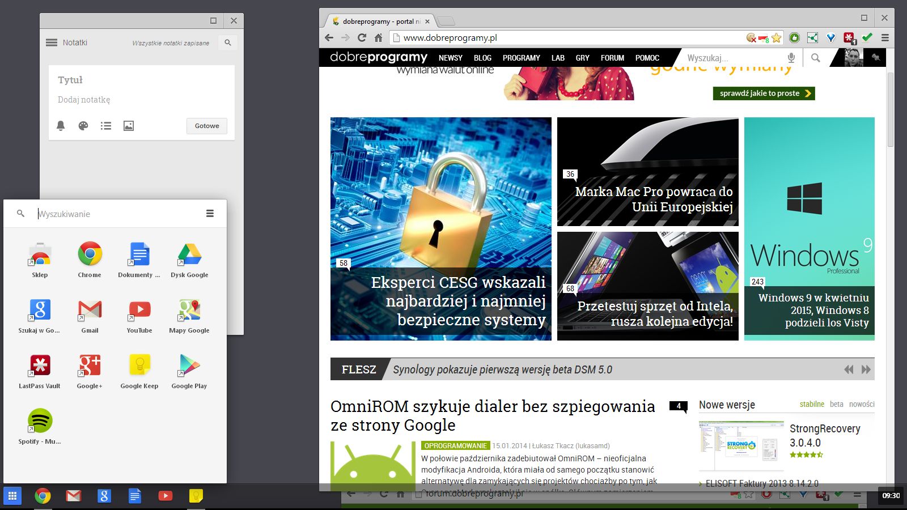Click the "sprawdź jakie to proste" button
Viewport: 907px width, 510px height.
click(x=764, y=93)
